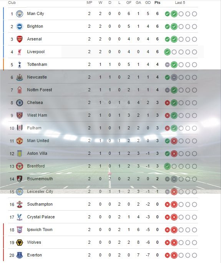Click the Last 5 column header
The width and height of the screenshot is (221, 263).
[x=180, y=3]
